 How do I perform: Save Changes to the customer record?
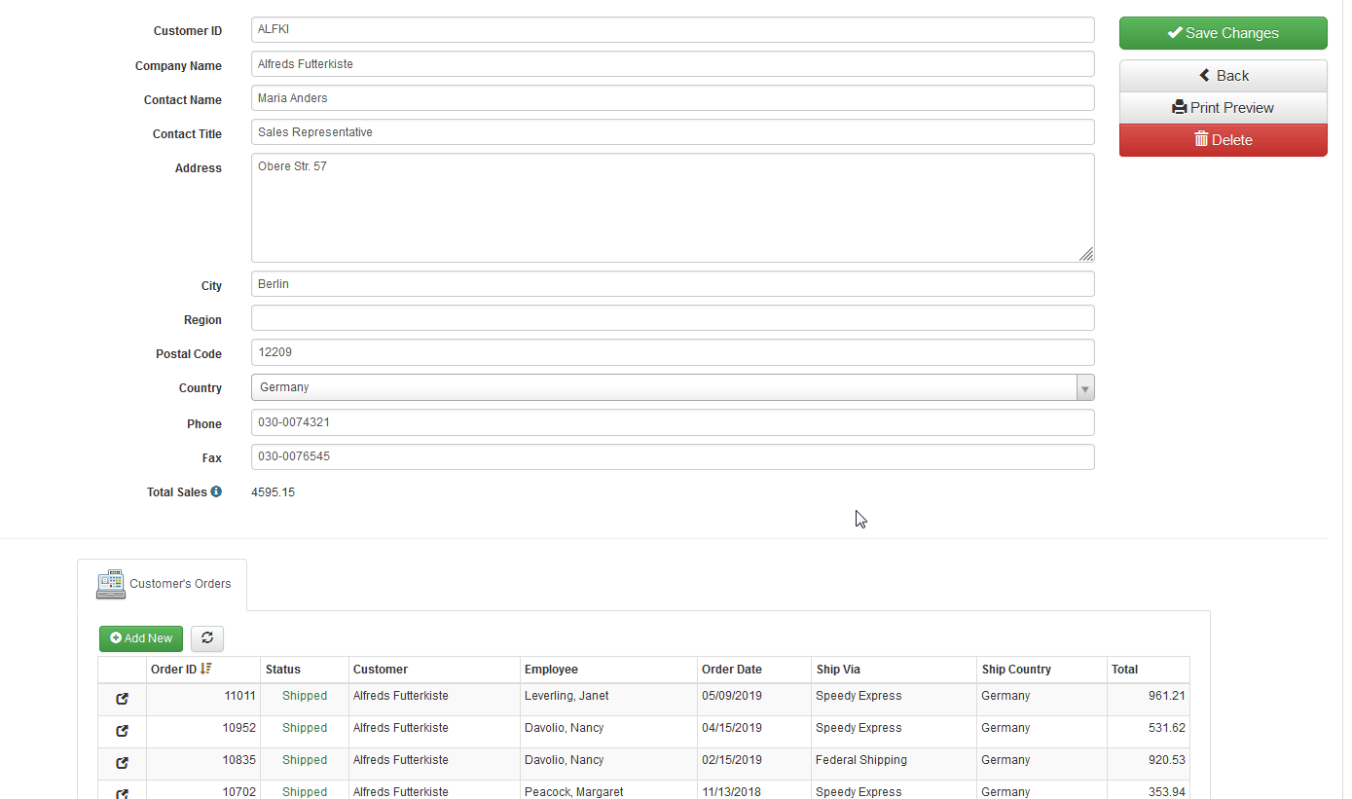pyautogui.click(x=1223, y=33)
